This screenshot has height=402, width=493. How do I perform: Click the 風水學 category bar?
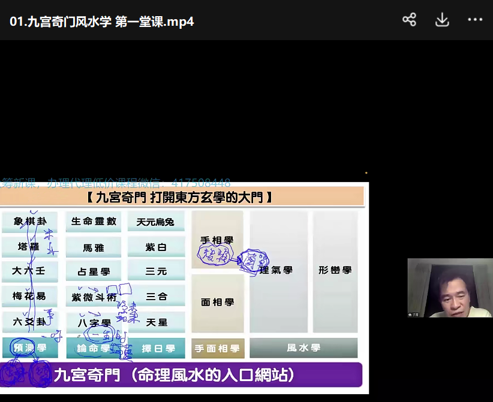[303, 347]
